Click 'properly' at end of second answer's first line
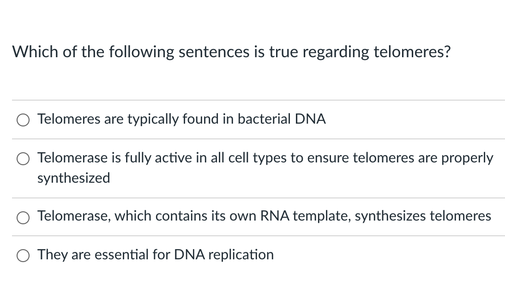505x287 pixels. [468, 158]
